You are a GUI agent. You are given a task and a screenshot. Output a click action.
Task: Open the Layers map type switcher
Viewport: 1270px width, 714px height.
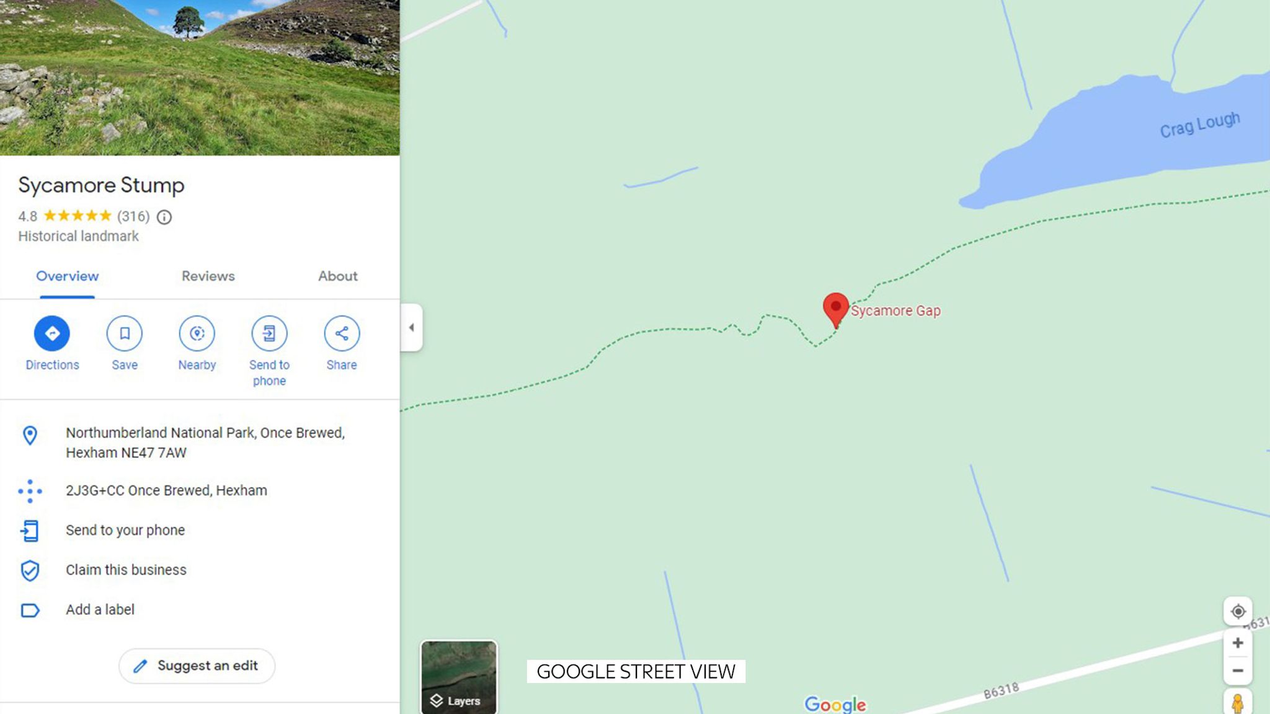459,677
